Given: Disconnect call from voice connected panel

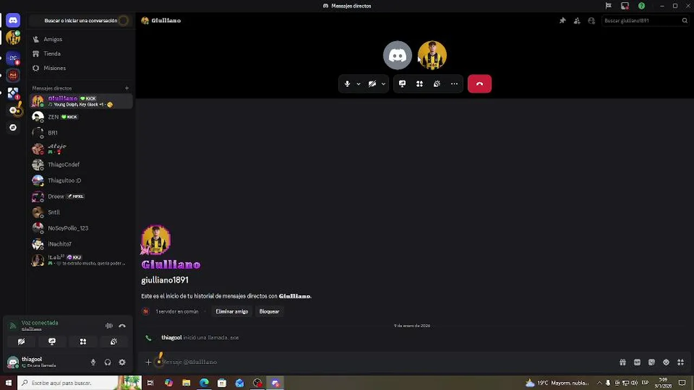Looking at the screenshot, I should tap(122, 326).
